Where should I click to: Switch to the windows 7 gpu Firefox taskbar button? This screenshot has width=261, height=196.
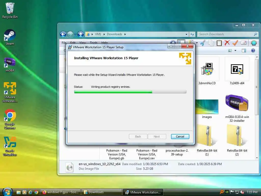point(60,192)
